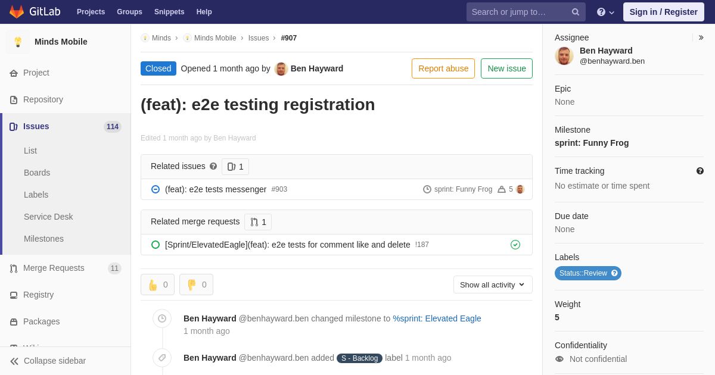Screen dimensions: 715x375
Task: Click the Minds breadcrumb icon
Action: click(x=145, y=38)
